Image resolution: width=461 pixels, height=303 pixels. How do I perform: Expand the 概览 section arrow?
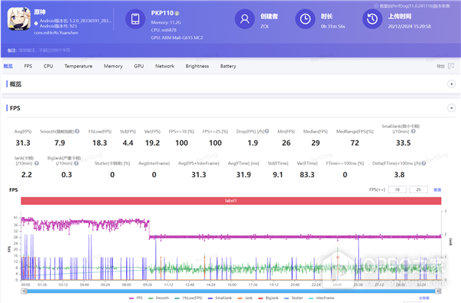point(452,84)
